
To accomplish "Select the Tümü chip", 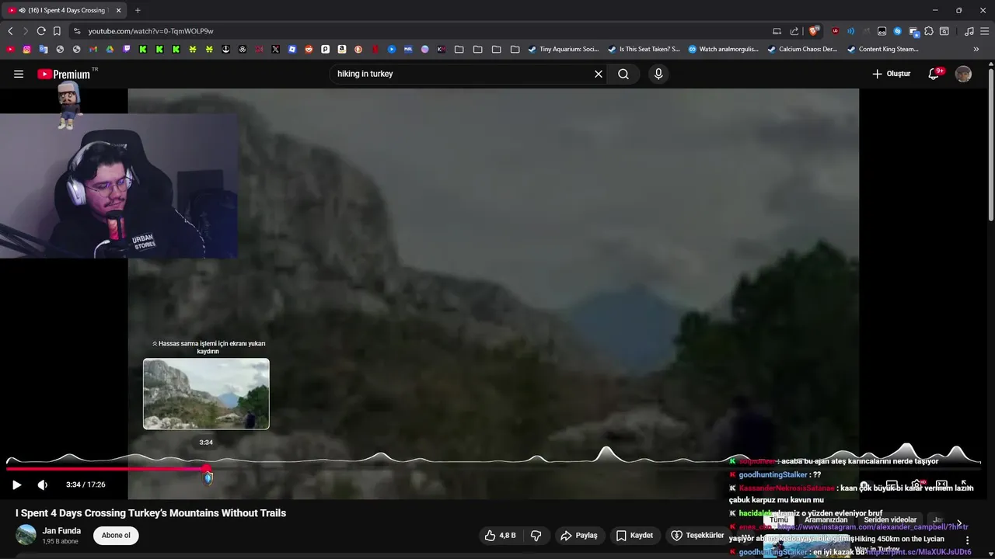I will pos(779,520).
